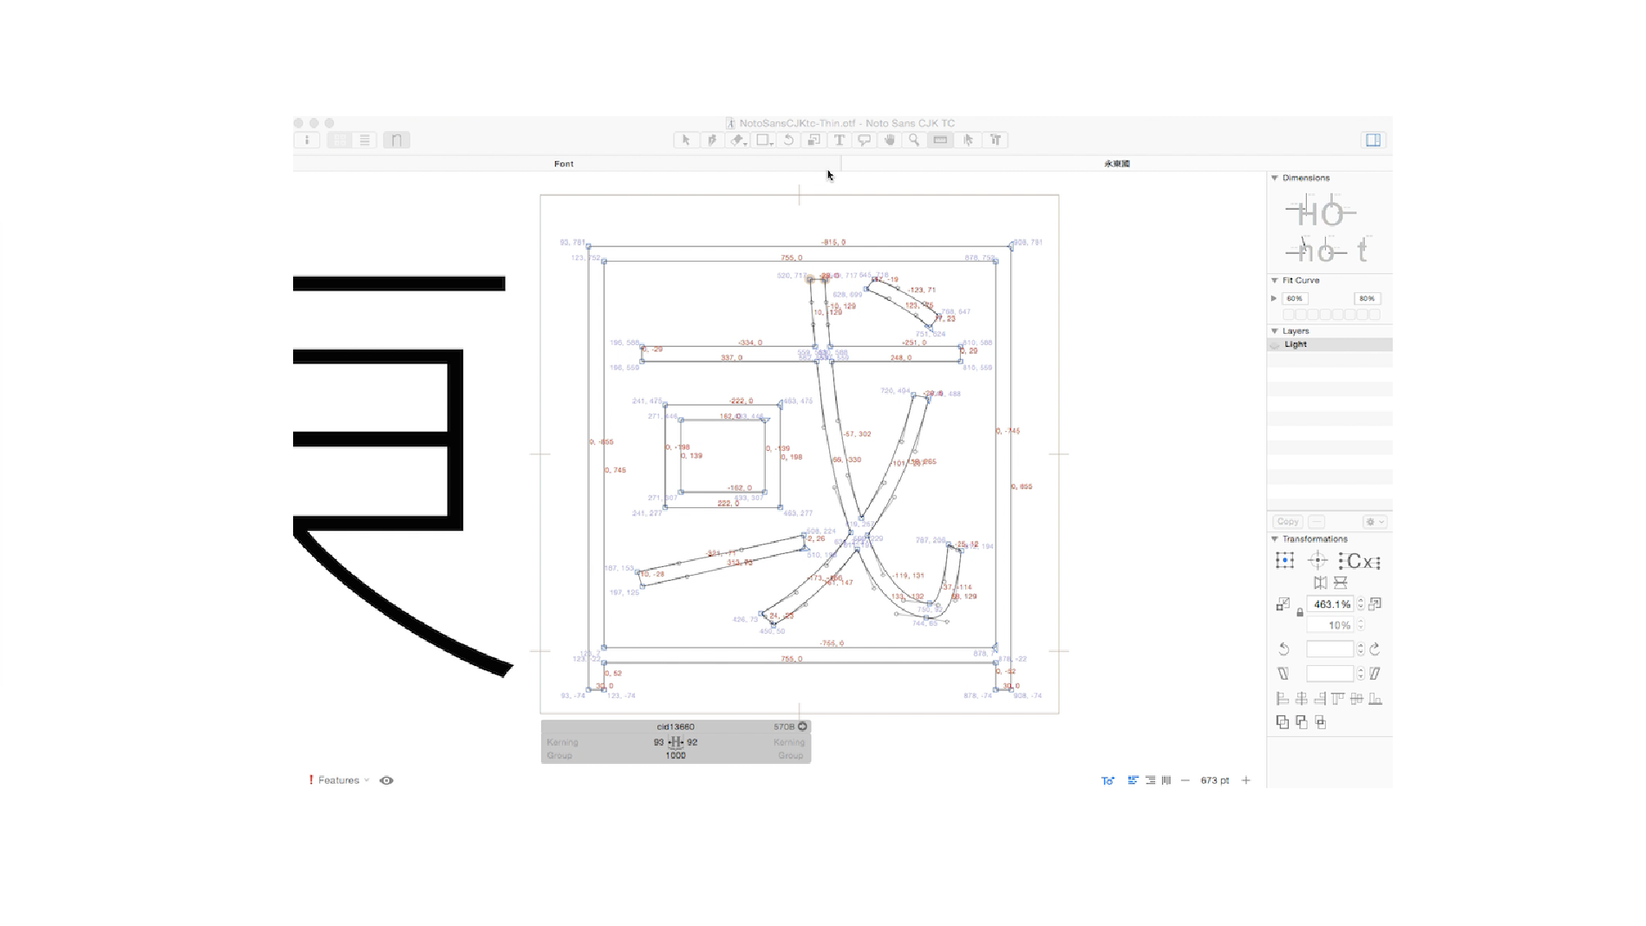Click the Copy layer button
The image size is (1646, 926).
[x=1288, y=521]
